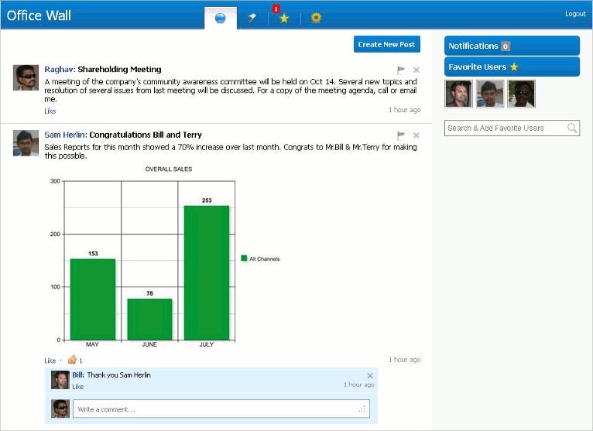Click the red notification badge on star
The height and width of the screenshot is (431, 593).
(276, 9)
